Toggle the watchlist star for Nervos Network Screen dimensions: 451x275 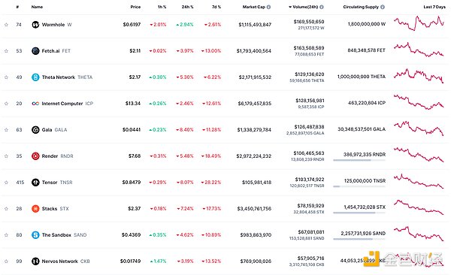6,261
